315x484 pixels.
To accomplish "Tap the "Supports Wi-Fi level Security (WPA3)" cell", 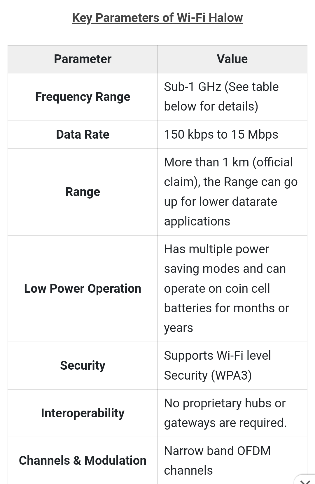I will (217, 366).
